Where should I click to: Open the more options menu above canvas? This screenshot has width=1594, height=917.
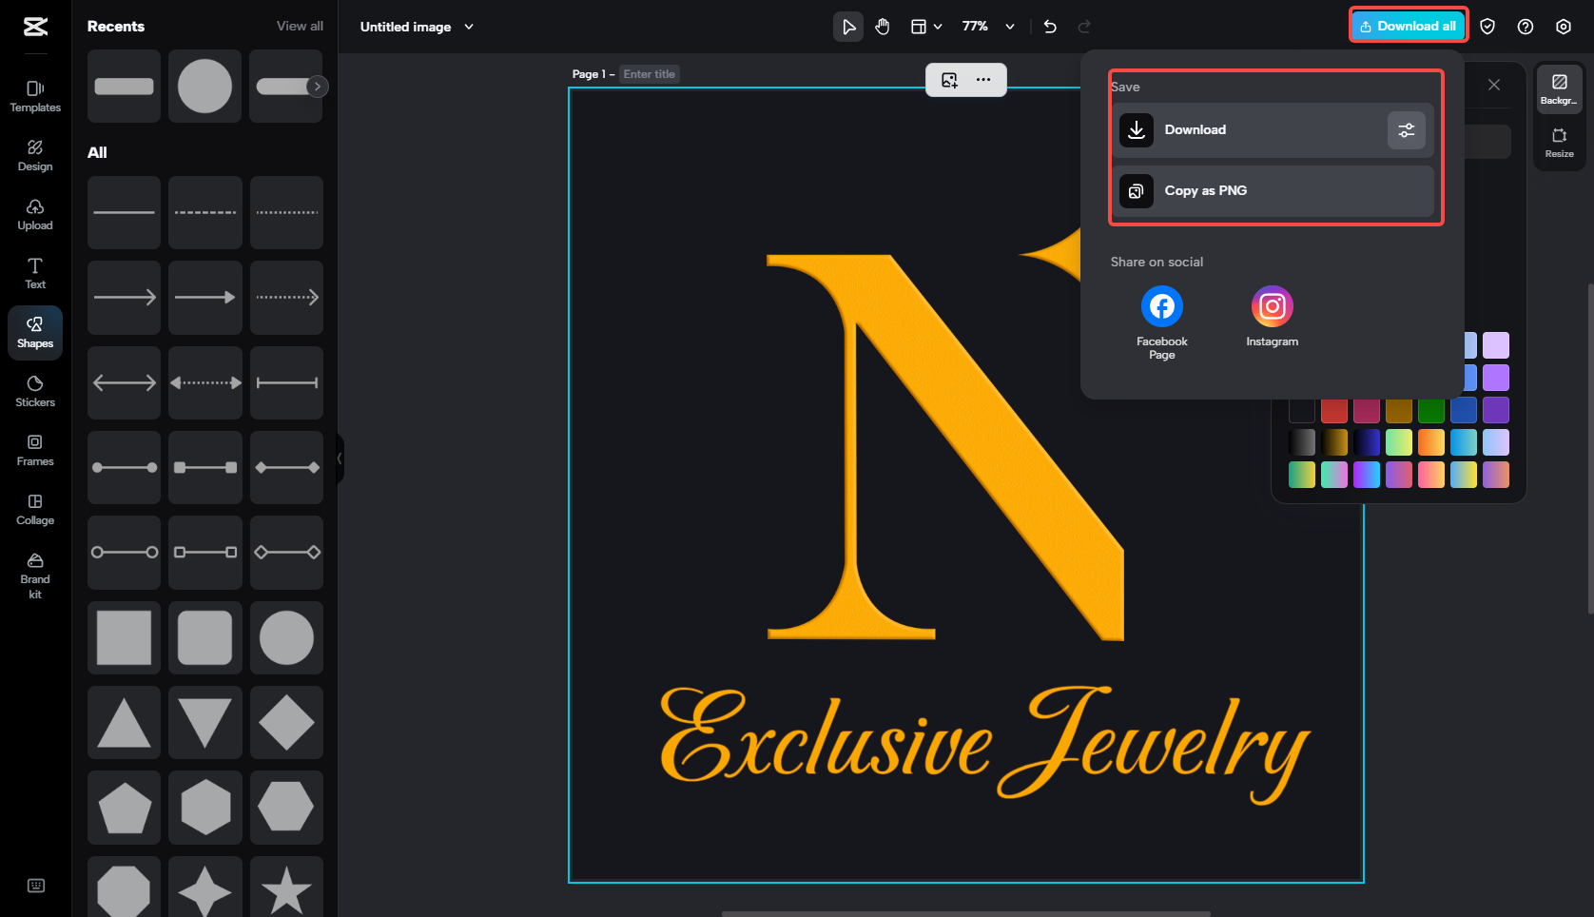pos(983,80)
